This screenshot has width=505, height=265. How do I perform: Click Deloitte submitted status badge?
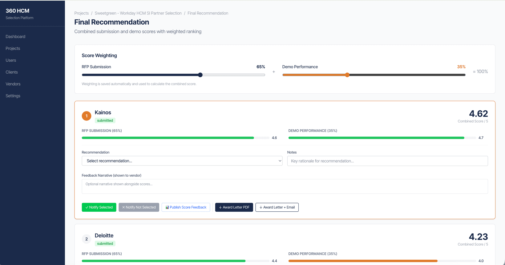pyautogui.click(x=105, y=243)
